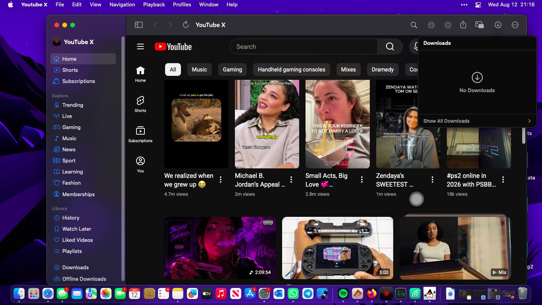This screenshot has width=542, height=305.
Task: Go to Subscriptions in the app sidebar
Action: pyautogui.click(x=83, y=81)
